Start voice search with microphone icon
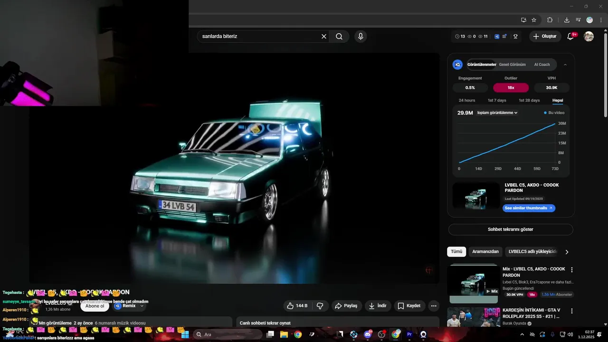Image resolution: width=608 pixels, height=342 pixels. 361,36
